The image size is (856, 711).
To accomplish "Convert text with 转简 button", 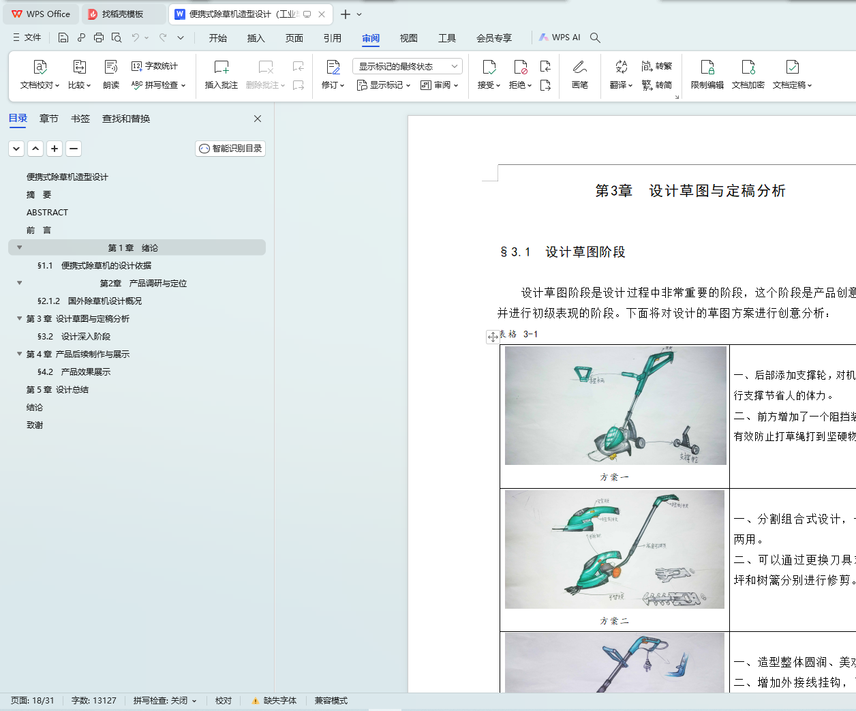I will pyautogui.click(x=657, y=85).
